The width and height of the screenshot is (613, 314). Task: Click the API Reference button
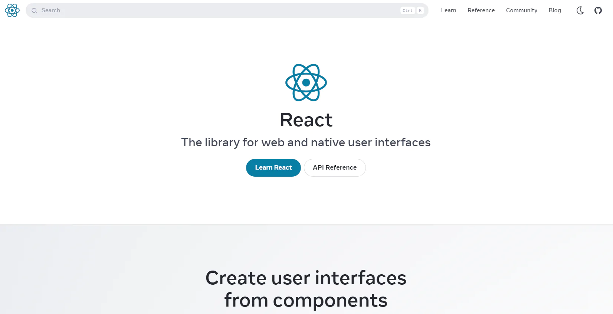click(x=335, y=168)
